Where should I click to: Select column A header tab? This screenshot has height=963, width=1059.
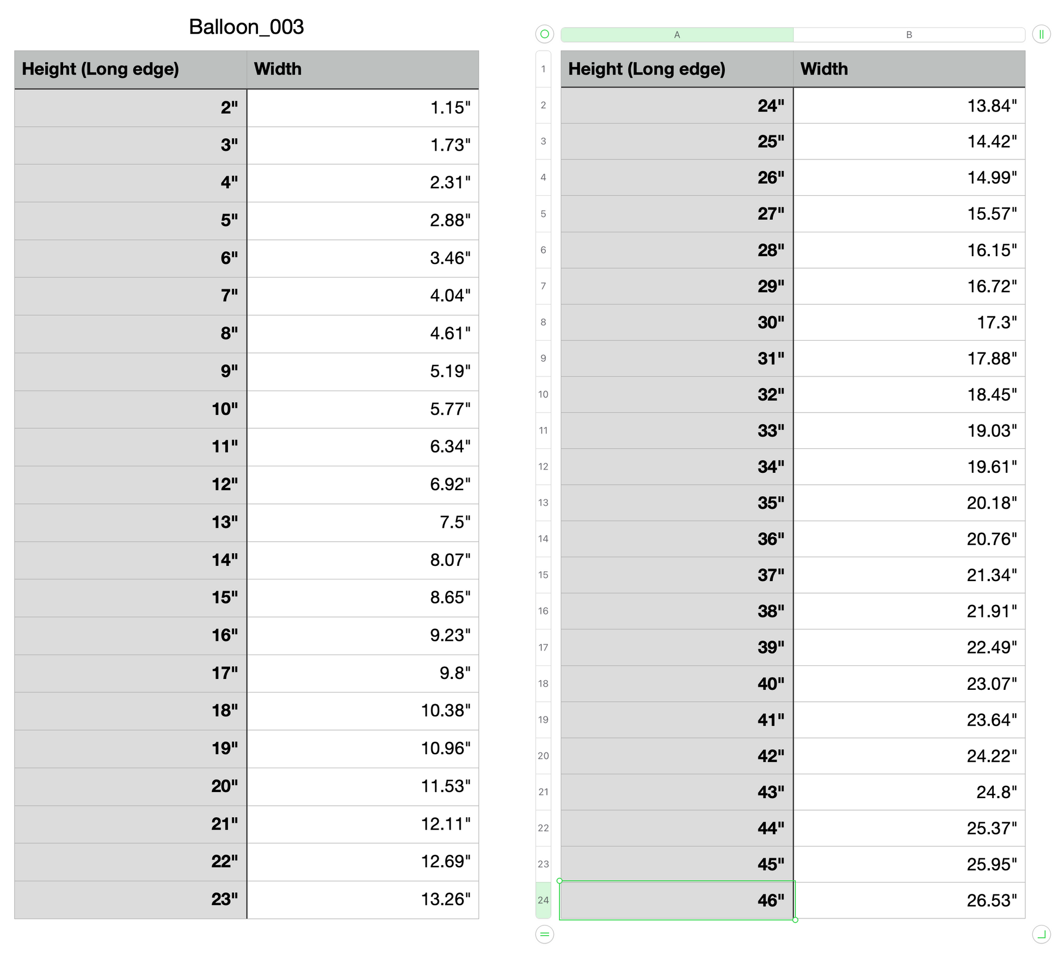676,35
